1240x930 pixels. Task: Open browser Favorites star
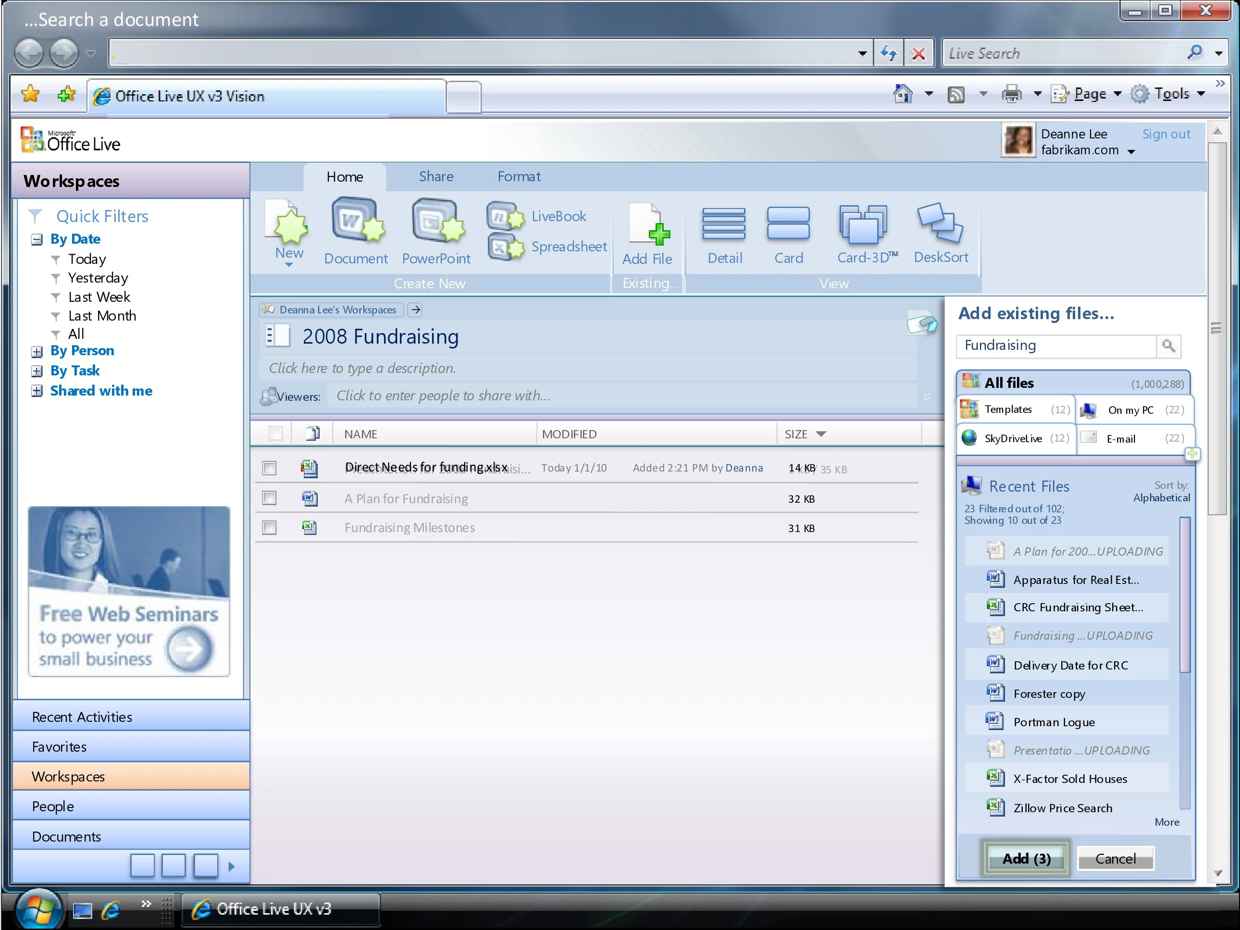click(30, 94)
